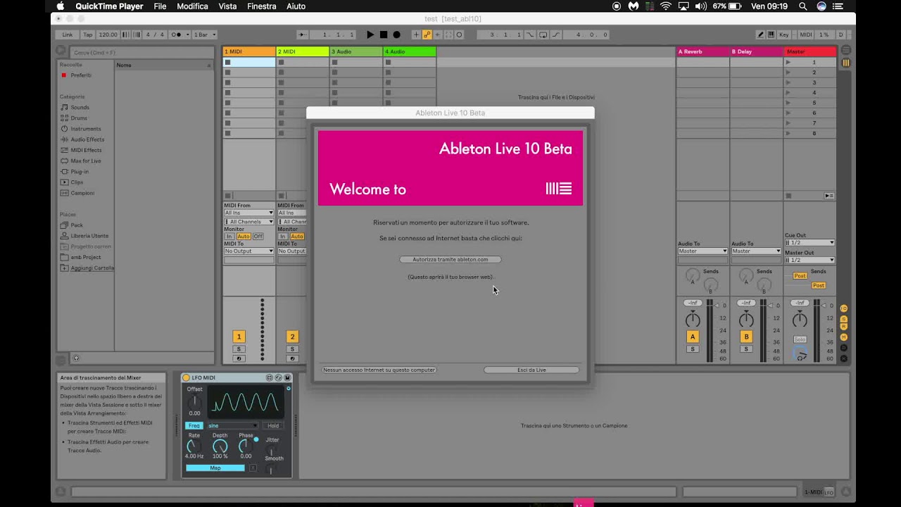This screenshot has height=507, width=901.
Task: Set track 1 Monitor to Off
Action: 258,237
